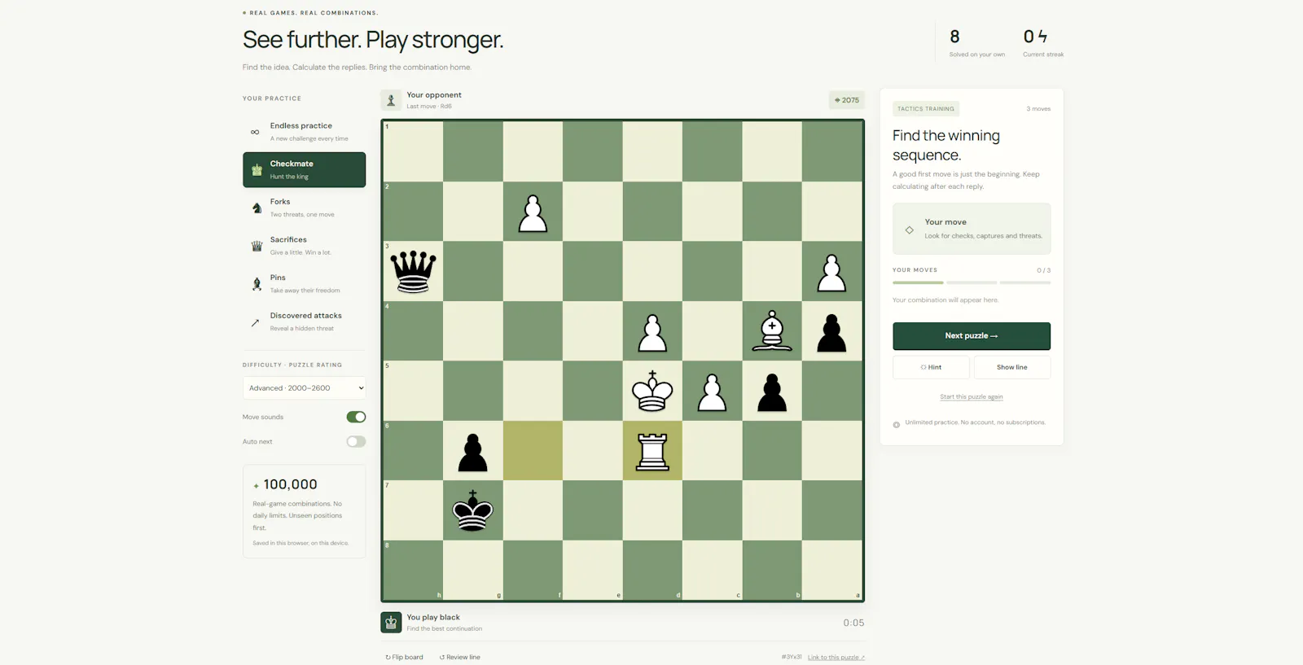Viewport: 1303px width, 665px height.
Task: Go to the Next puzzle
Action: pyautogui.click(x=972, y=336)
